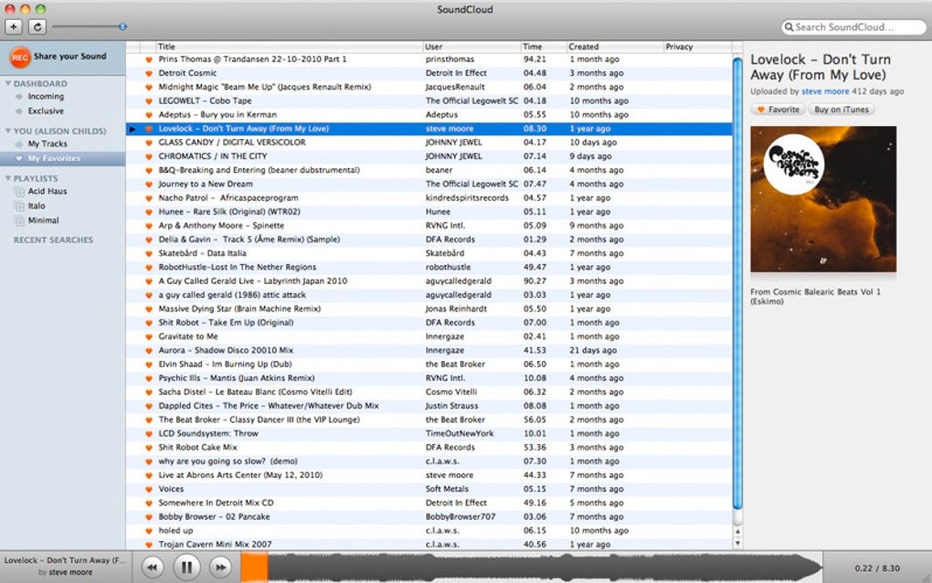Screen dimensions: 932x583
Task: Adjust the toolbar volume slider
Action: pyautogui.click(x=122, y=27)
